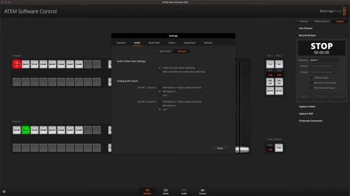The width and height of the screenshot is (350, 196).
Task: Open the Camera page icon in the bottom bar
Action: click(202, 191)
